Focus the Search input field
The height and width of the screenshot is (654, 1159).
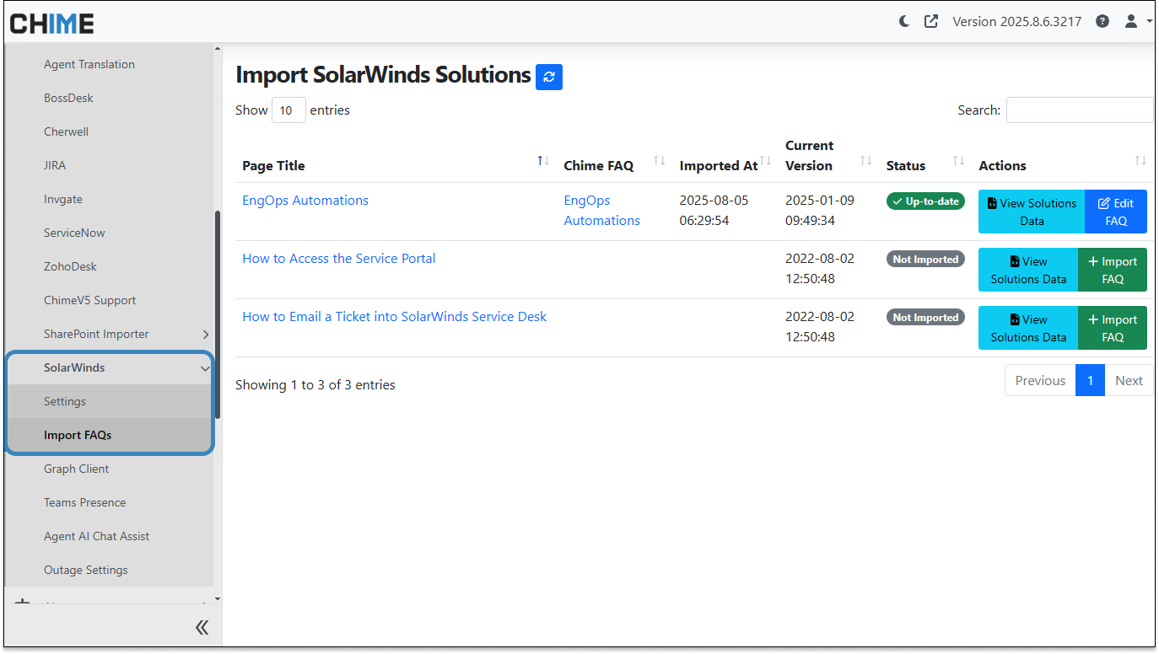coord(1079,110)
